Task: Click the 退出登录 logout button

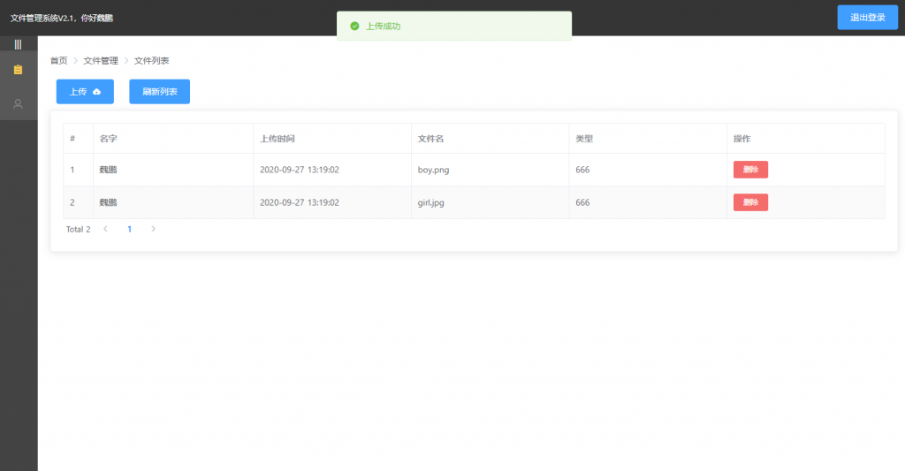Action: (x=868, y=18)
